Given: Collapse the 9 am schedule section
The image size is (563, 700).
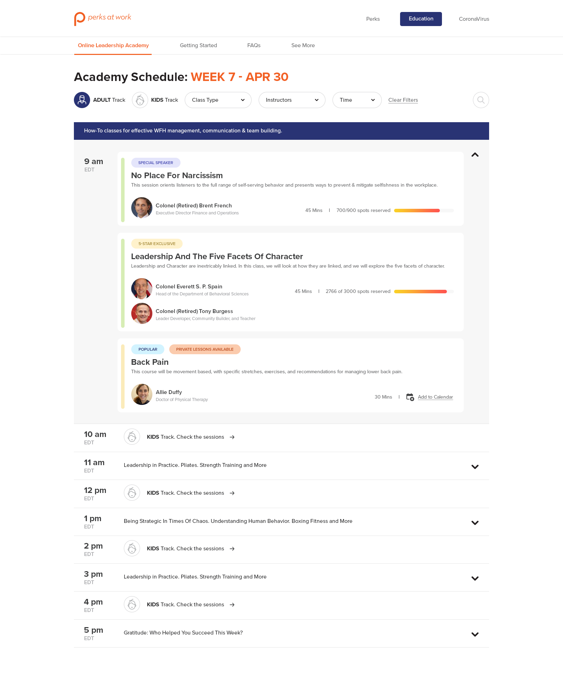Looking at the screenshot, I should (x=475, y=155).
